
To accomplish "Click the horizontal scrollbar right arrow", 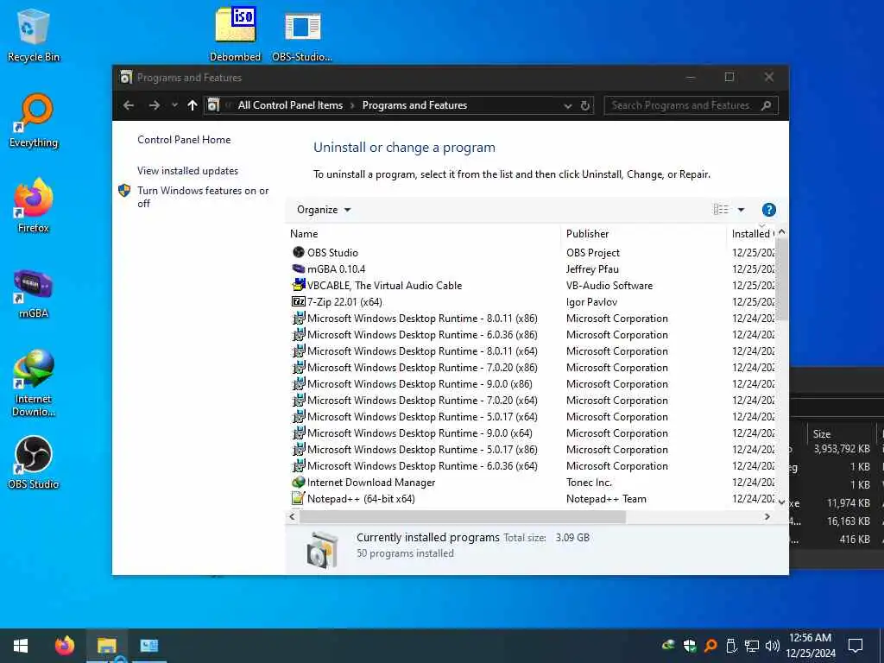I will [767, 516].
